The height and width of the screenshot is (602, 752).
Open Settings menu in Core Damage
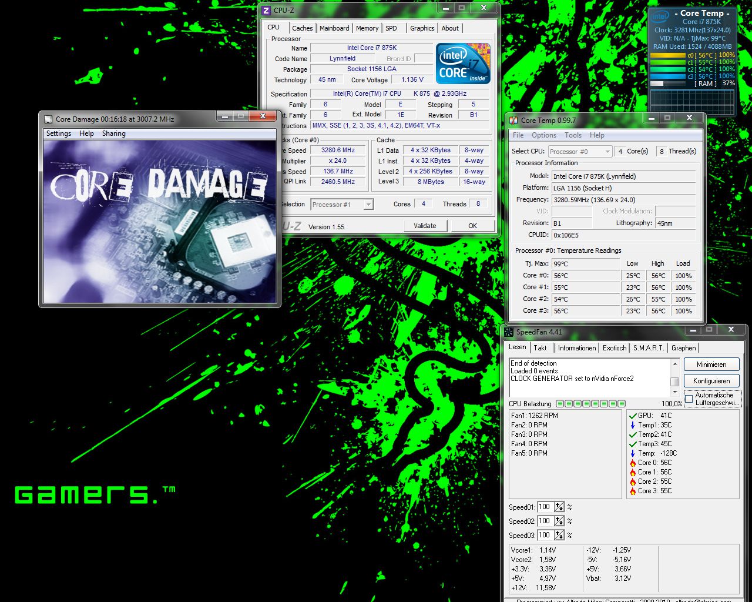tap(59, 133)
